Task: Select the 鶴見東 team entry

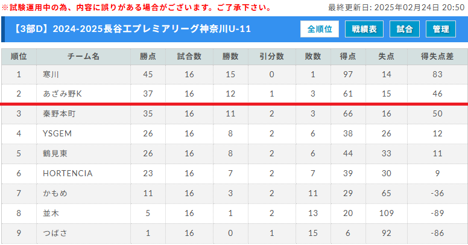Action: (55, 153)
